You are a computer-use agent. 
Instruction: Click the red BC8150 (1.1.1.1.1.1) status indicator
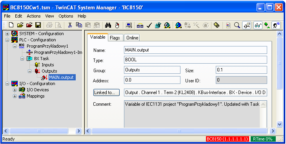pyautogui.click(x=228, y=139)
